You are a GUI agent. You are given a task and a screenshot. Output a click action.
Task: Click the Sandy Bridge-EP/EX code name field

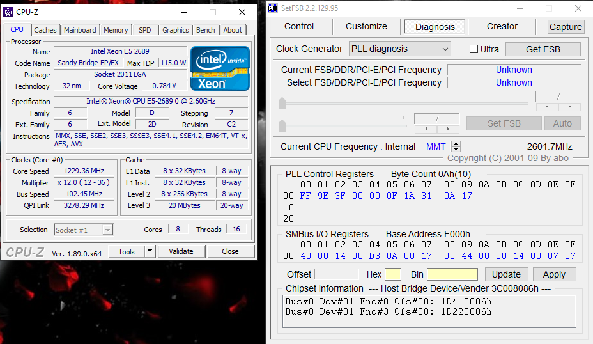tap(88, 63)
